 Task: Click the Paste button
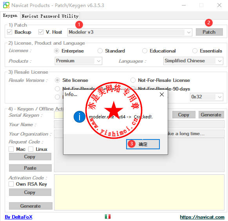[30, 168]
